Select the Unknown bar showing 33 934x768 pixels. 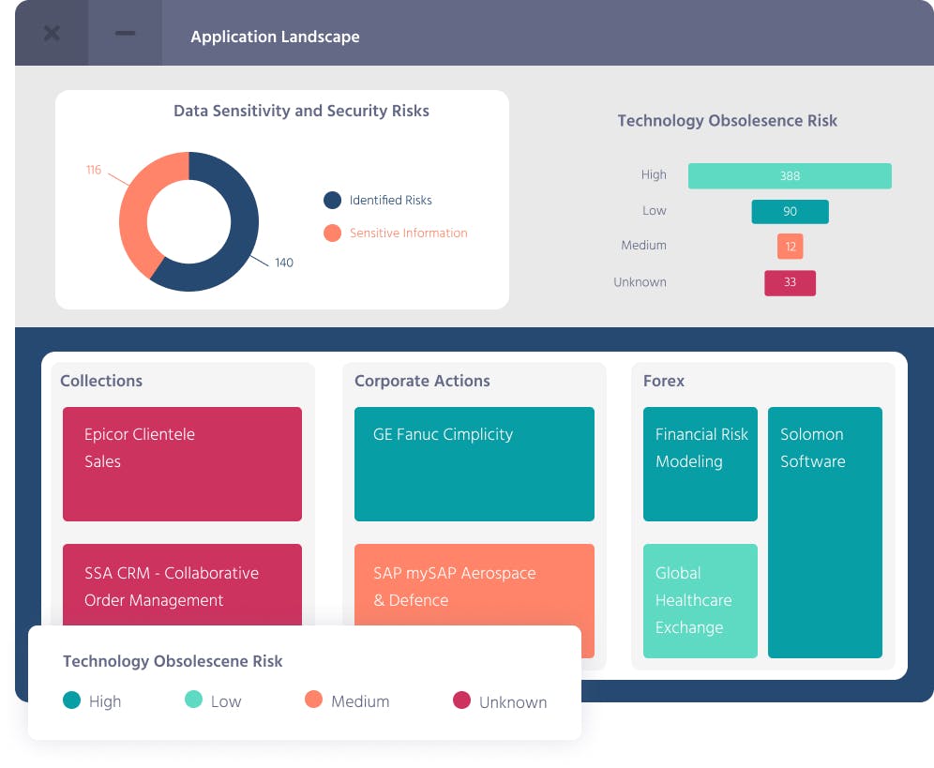pyautogui.click(x=790, y=282)
